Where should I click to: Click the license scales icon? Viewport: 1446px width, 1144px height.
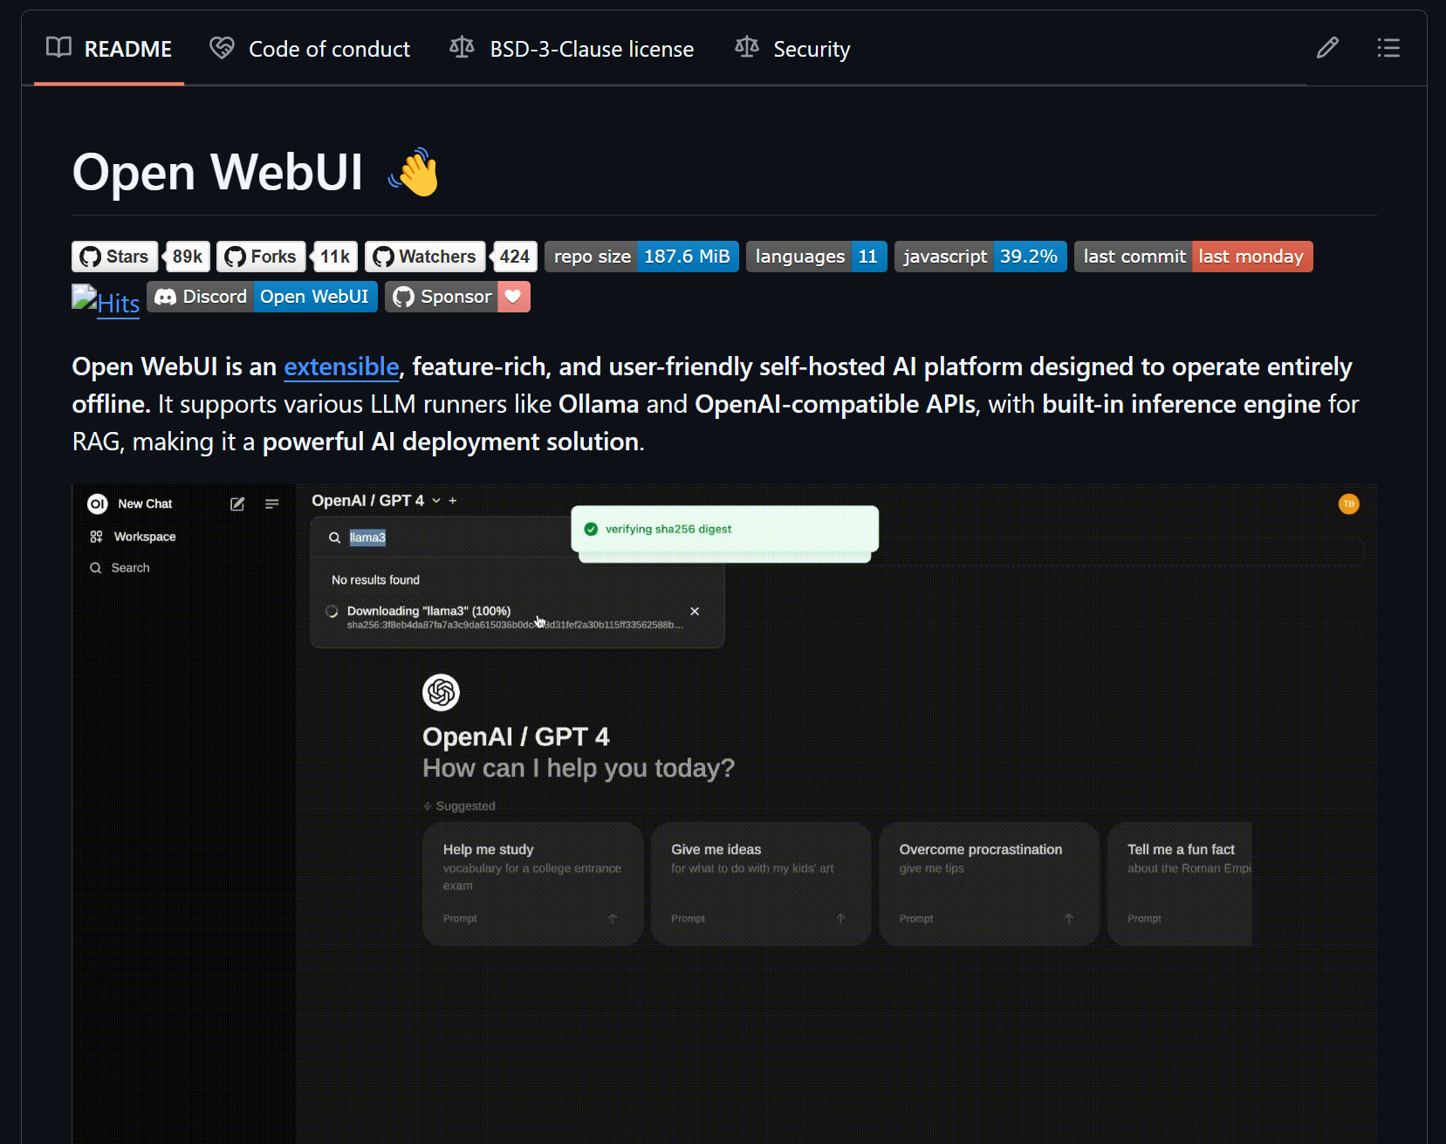(462, 48)
